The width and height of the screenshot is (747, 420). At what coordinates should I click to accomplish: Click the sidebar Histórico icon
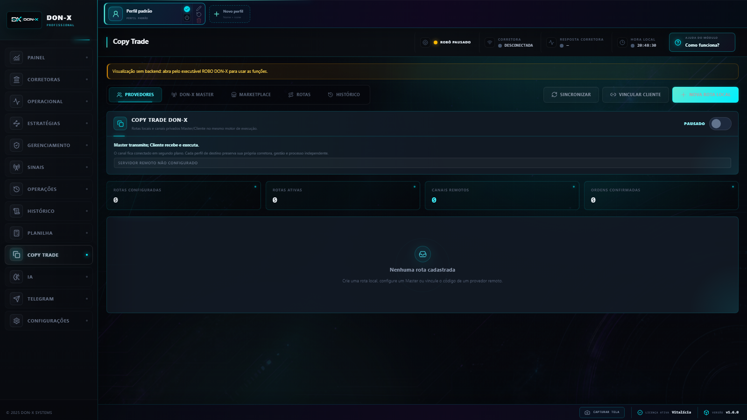point(16,211)
